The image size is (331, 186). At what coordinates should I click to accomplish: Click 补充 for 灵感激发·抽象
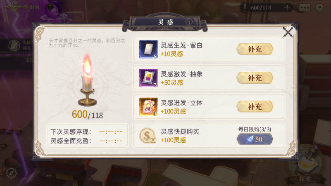click(255, 78)
